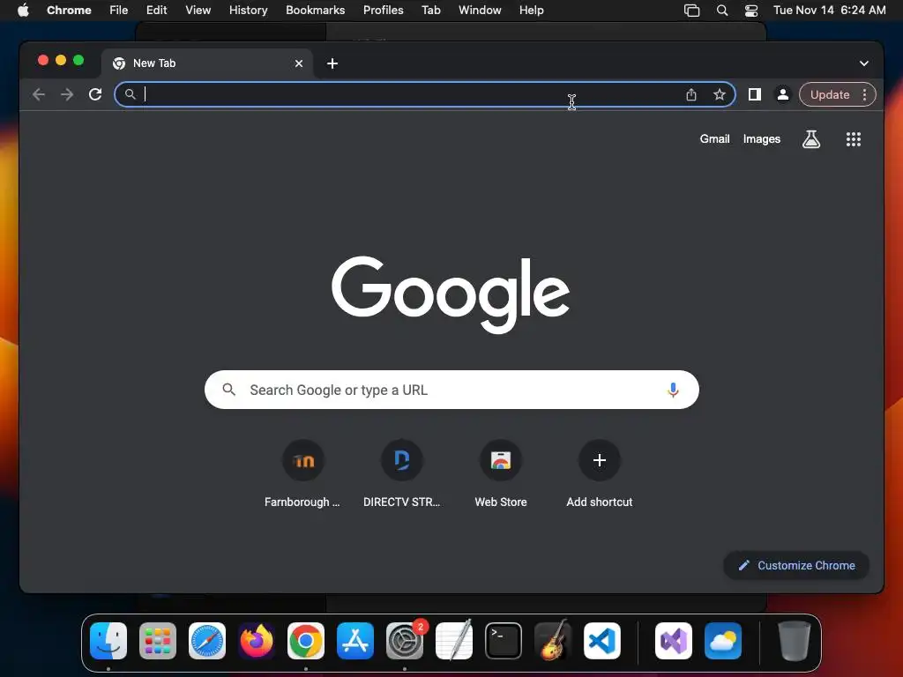Open the Trash in the Dock

coord(795,640)
